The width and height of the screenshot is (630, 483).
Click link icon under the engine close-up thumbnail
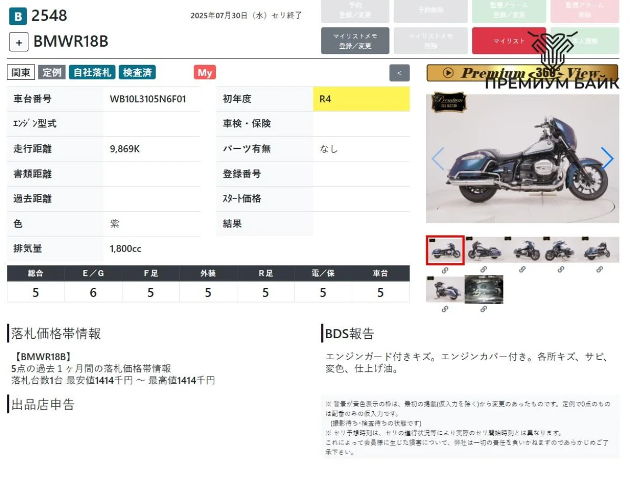tap(484, 309)
